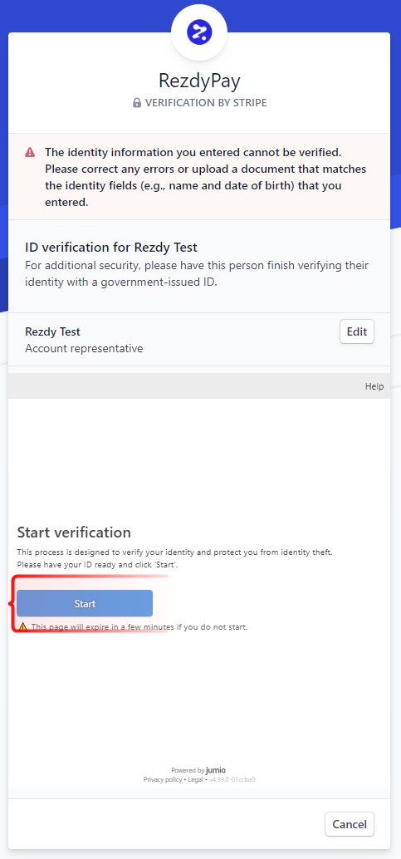The width and height of the screenshot is (401, 859).
Task: Click the Start verification heading
Action: point(74,532)
